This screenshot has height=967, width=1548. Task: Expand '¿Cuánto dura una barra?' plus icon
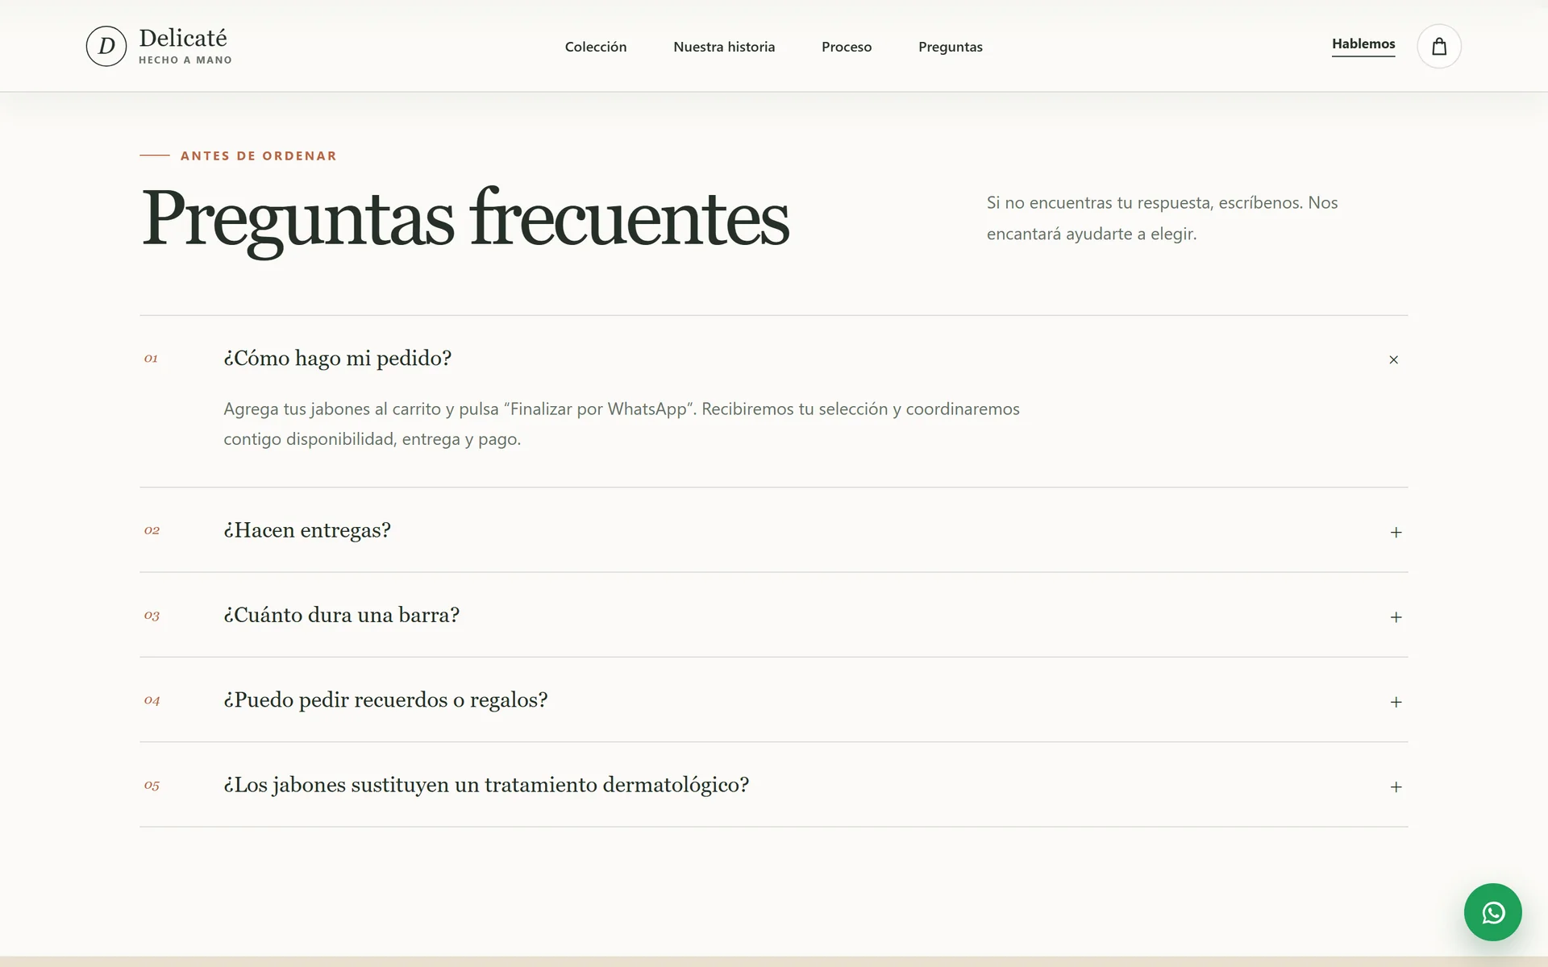coord(1396,617)
